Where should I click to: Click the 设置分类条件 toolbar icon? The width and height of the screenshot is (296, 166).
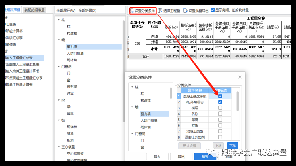click(x=132, y=11)
